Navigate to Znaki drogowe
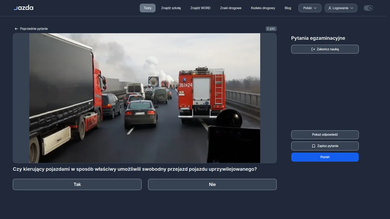The image size is (390, 219). [231, 8]
